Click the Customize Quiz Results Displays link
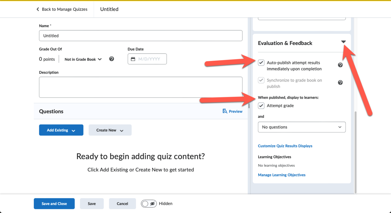Screen dimensions: 391x213 (x=285, y=146)
